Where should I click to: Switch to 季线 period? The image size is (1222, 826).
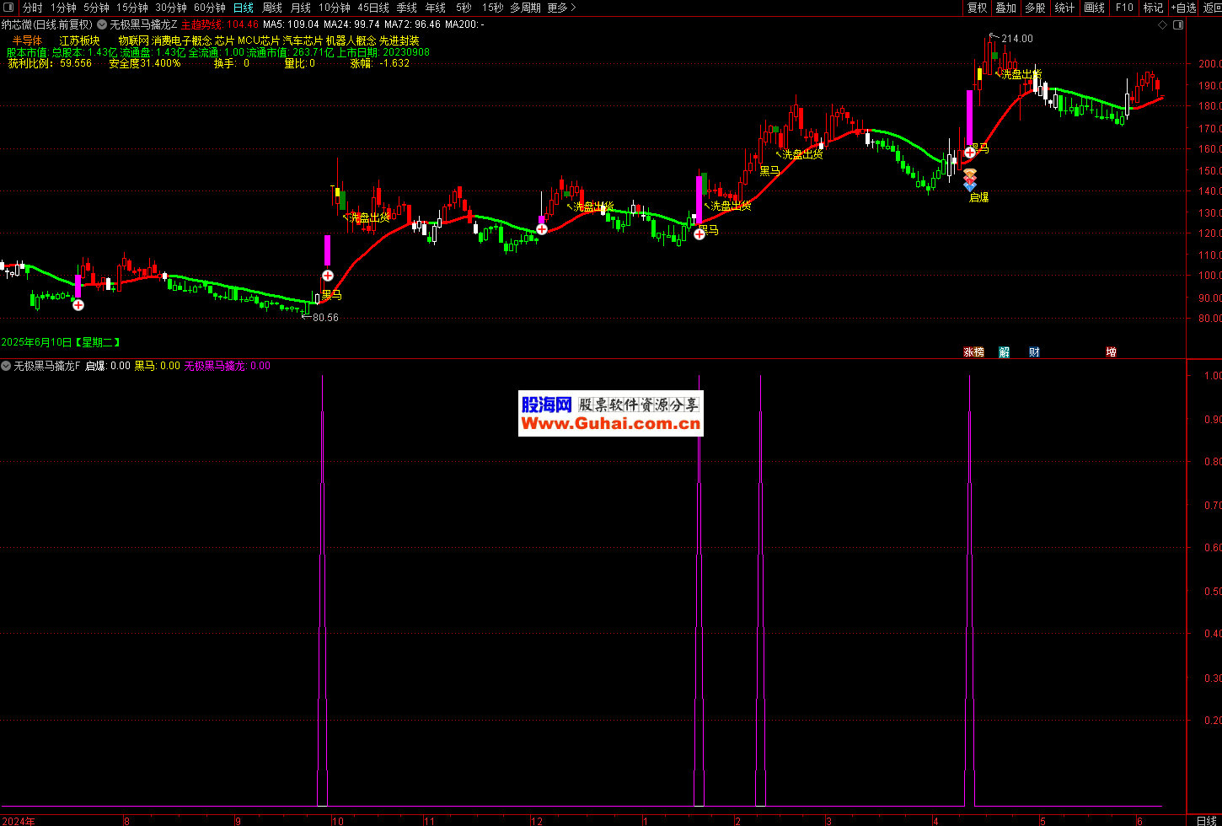(407, 8)
